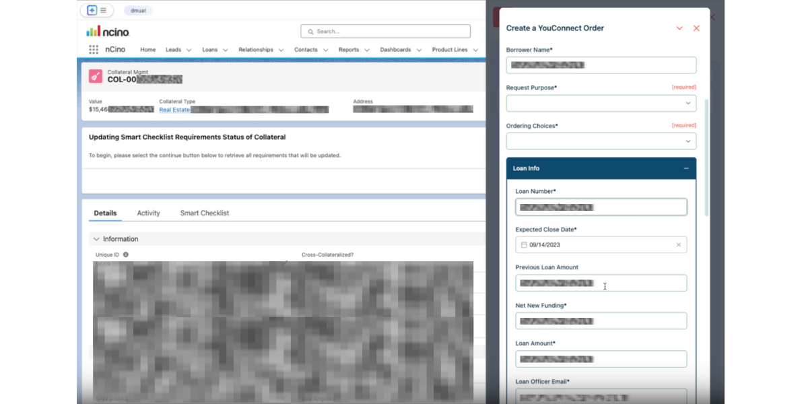
Task: Minimize the YouConnect Order panel chevron
Action: [x=679, y=28]
